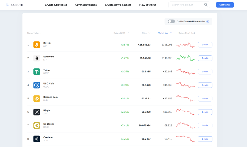Click Dogecoin return +7.41%
Image resolution: width=247 pixels, height=147 pixels.
[125, 125]
